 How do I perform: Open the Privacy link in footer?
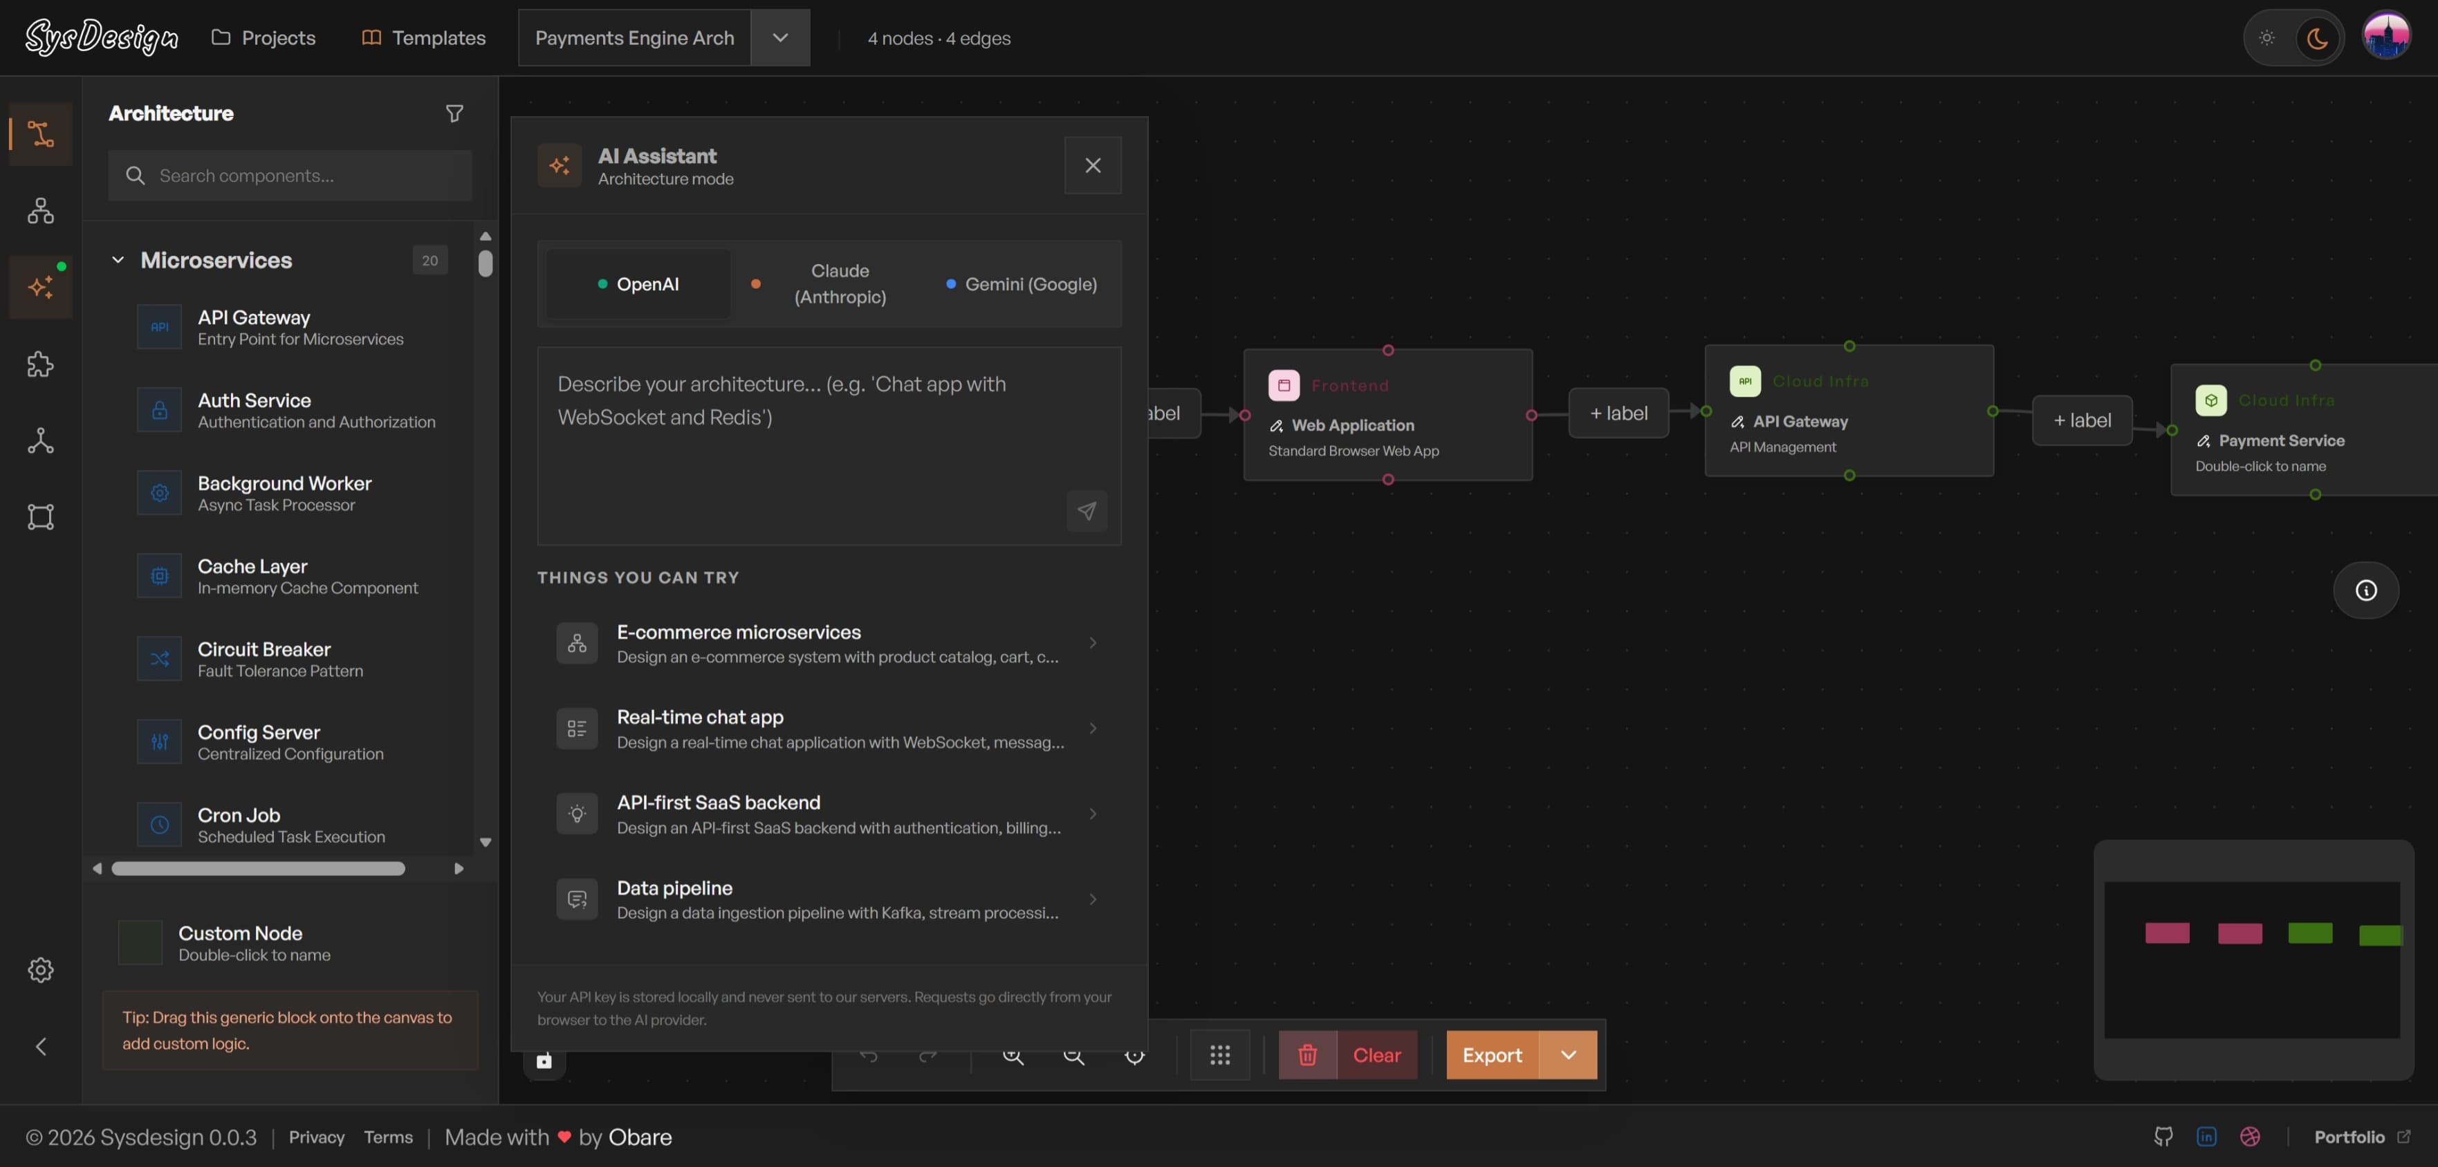(x=316, y=1137)
